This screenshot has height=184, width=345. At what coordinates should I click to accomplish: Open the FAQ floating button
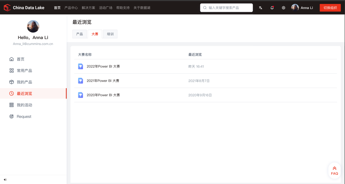point(334,171)
